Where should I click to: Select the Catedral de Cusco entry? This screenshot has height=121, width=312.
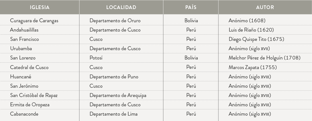click(29, 67)
